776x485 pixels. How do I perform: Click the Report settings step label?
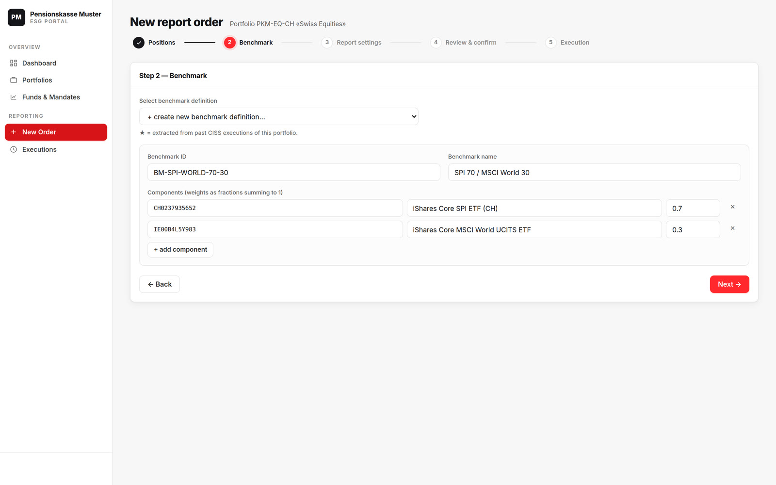click(359, 43)
